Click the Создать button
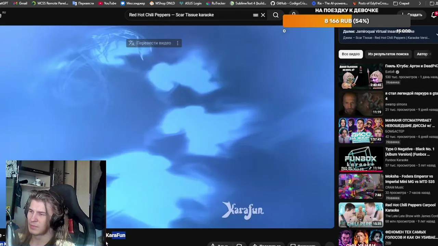 [x=412, y=15]
